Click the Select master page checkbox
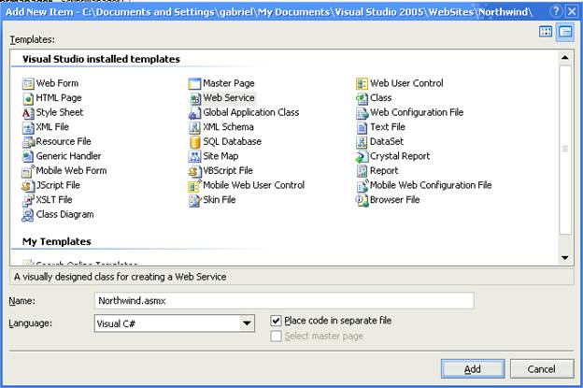Viewport: 583px width, 388px height. point(276,337)
